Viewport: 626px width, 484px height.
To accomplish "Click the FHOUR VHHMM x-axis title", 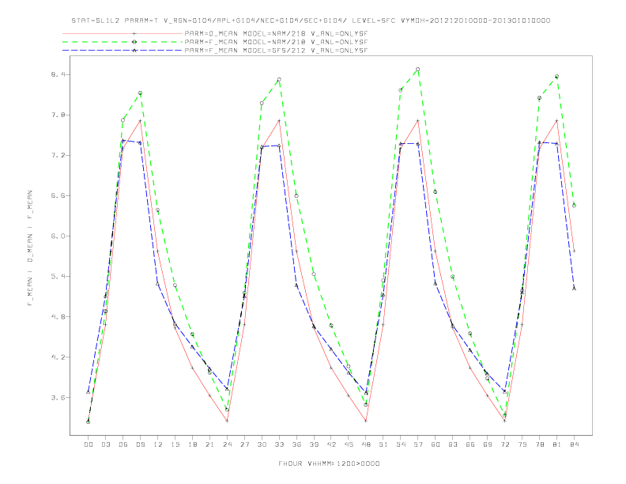I will [x=329, y=463].
